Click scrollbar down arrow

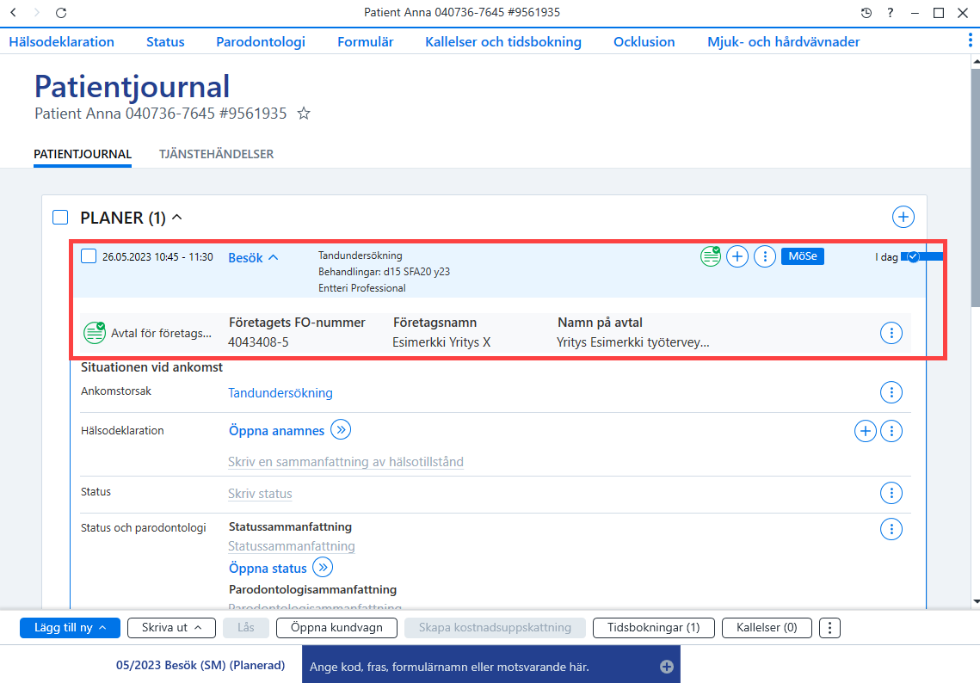tap(976, 602)
